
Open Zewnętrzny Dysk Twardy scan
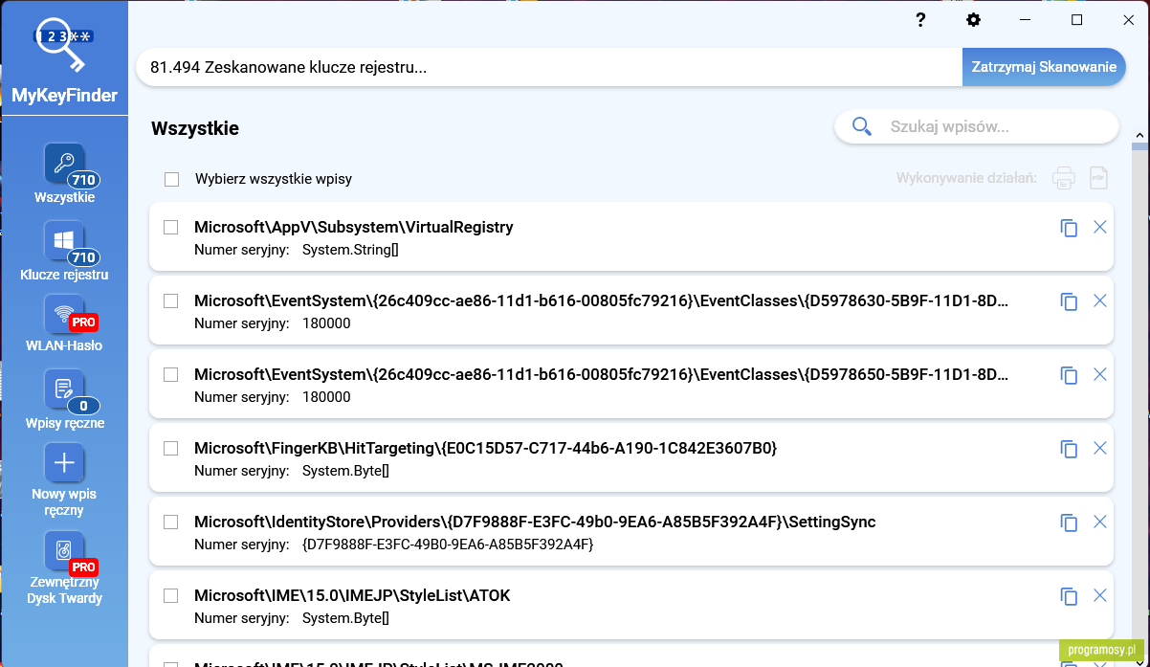point(64,568)
